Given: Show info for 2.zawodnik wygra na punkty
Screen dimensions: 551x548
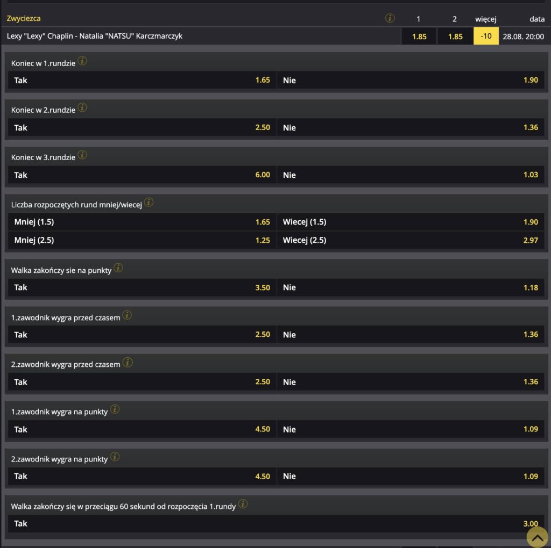Looking at the screenshot, I should [115, 457].
